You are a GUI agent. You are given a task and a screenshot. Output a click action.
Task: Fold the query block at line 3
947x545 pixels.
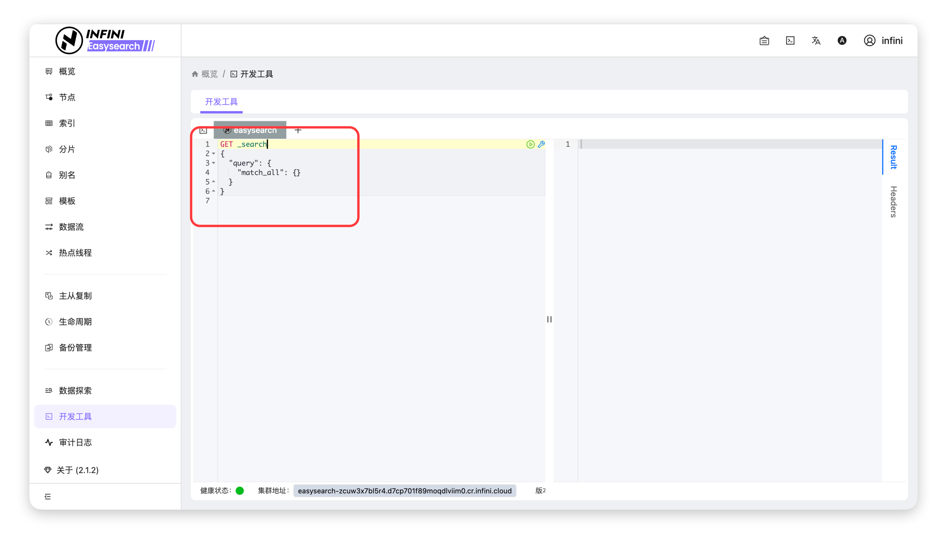[x=214, y=163]
